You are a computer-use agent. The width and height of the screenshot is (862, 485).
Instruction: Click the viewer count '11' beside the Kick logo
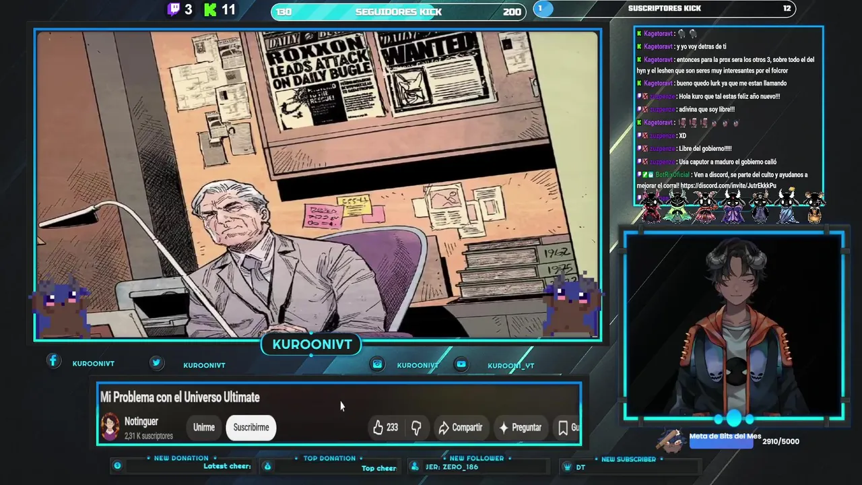point(228,9)
